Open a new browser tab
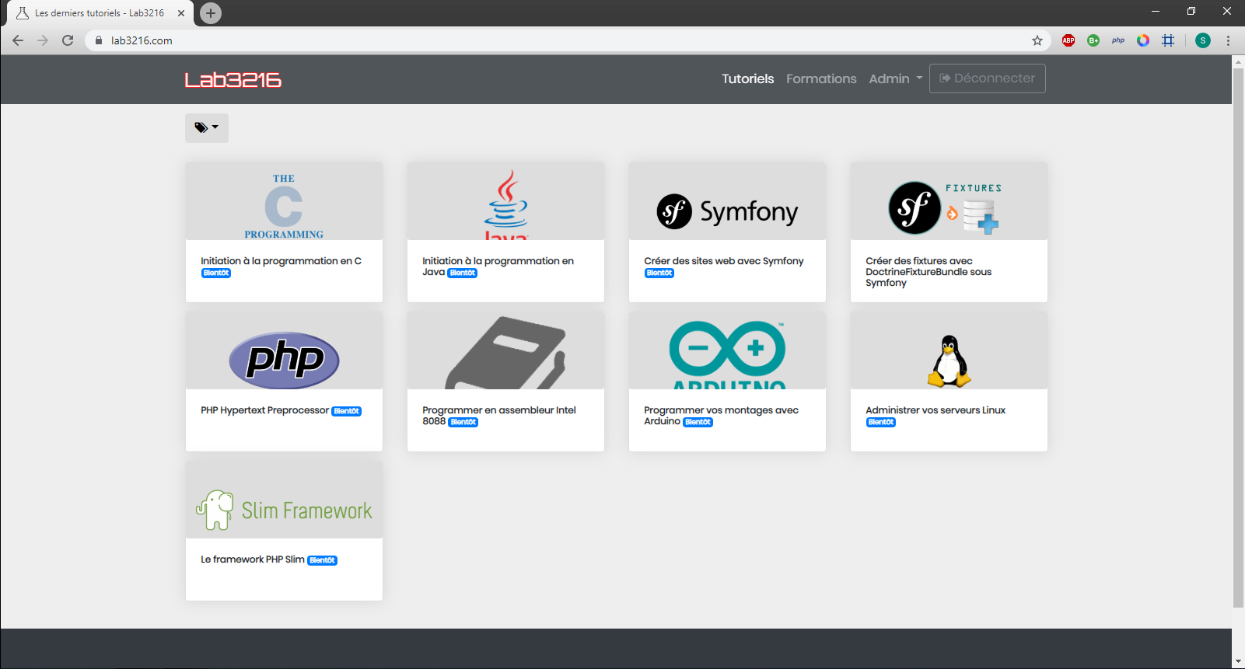This screenshot has width=1245, height=669. 210,13
